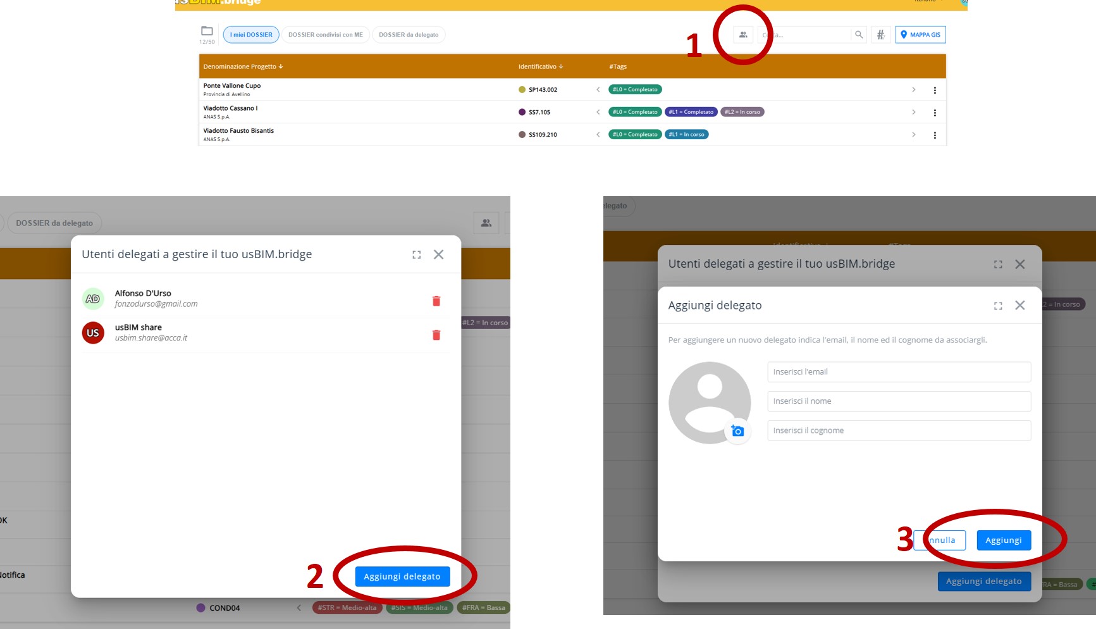The image size is (1096, 629).
Task: Maximize background Utenti delegati dialog (right screenshot)
Action: click(x=998, y=265)
